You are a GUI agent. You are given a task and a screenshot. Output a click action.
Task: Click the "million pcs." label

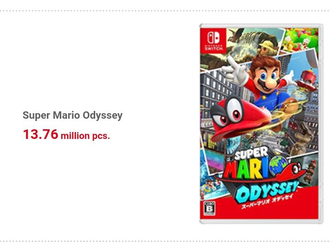[86, 136]
